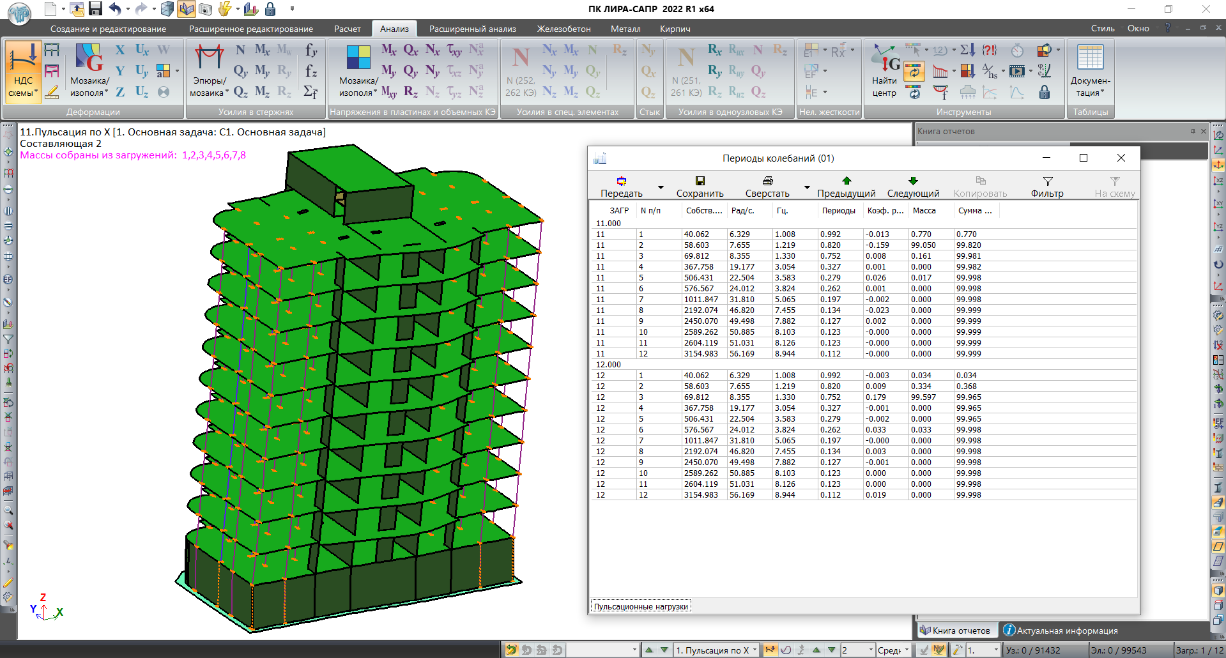Switch to the Железобетон ribbon tab
1226x658 pixels.
tap(563, 29)
